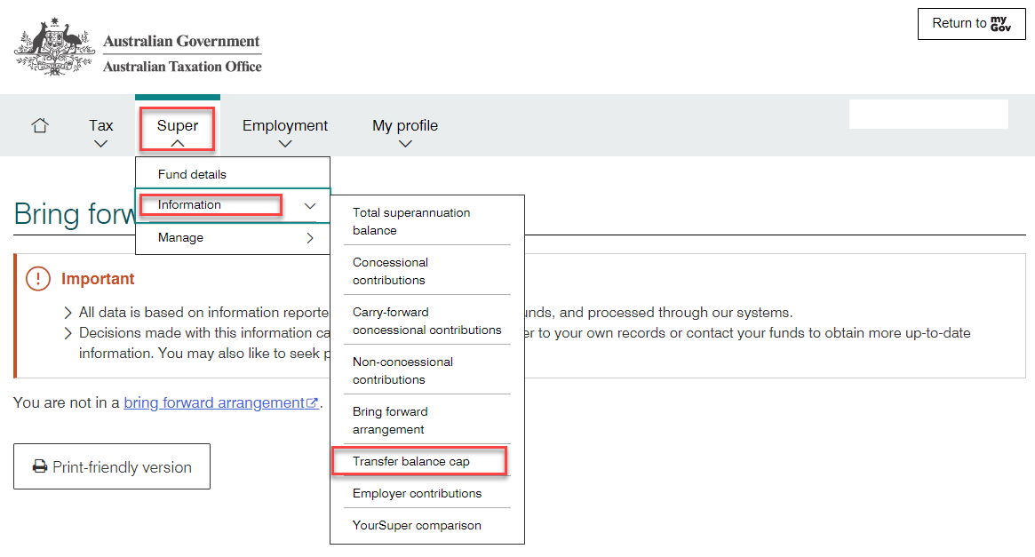Click the blank field in navigation bar

[928, 115]
